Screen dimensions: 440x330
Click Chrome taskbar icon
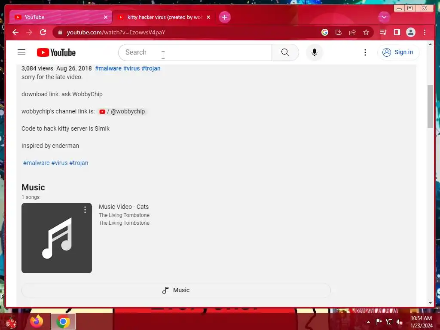click(x=63, y=321)
